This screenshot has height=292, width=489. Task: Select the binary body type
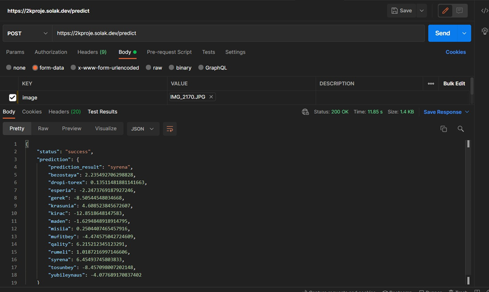tap(172, 68)
